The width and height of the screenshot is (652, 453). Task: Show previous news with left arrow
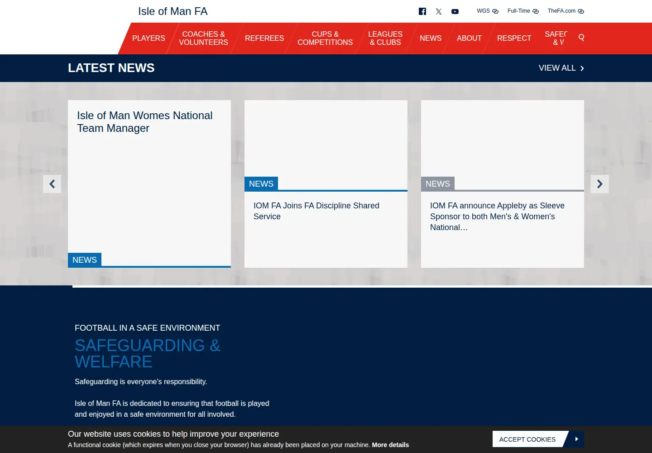[52, 184]
